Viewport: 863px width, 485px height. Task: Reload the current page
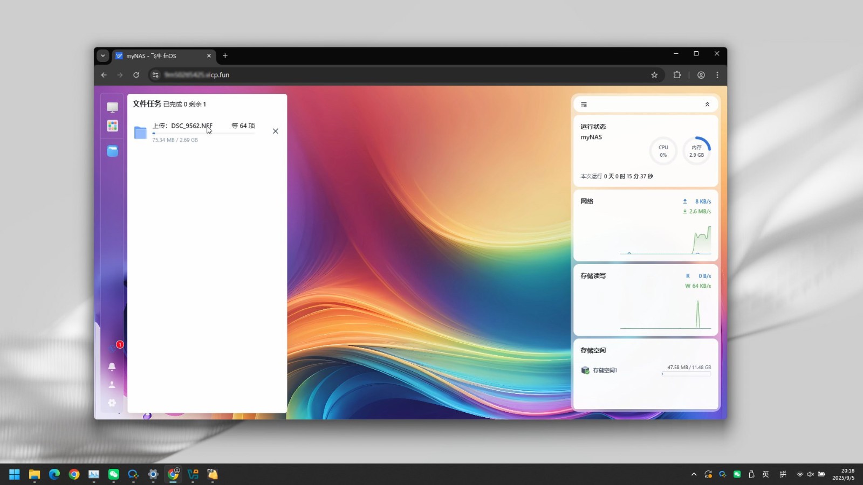[x=136, y=75]
